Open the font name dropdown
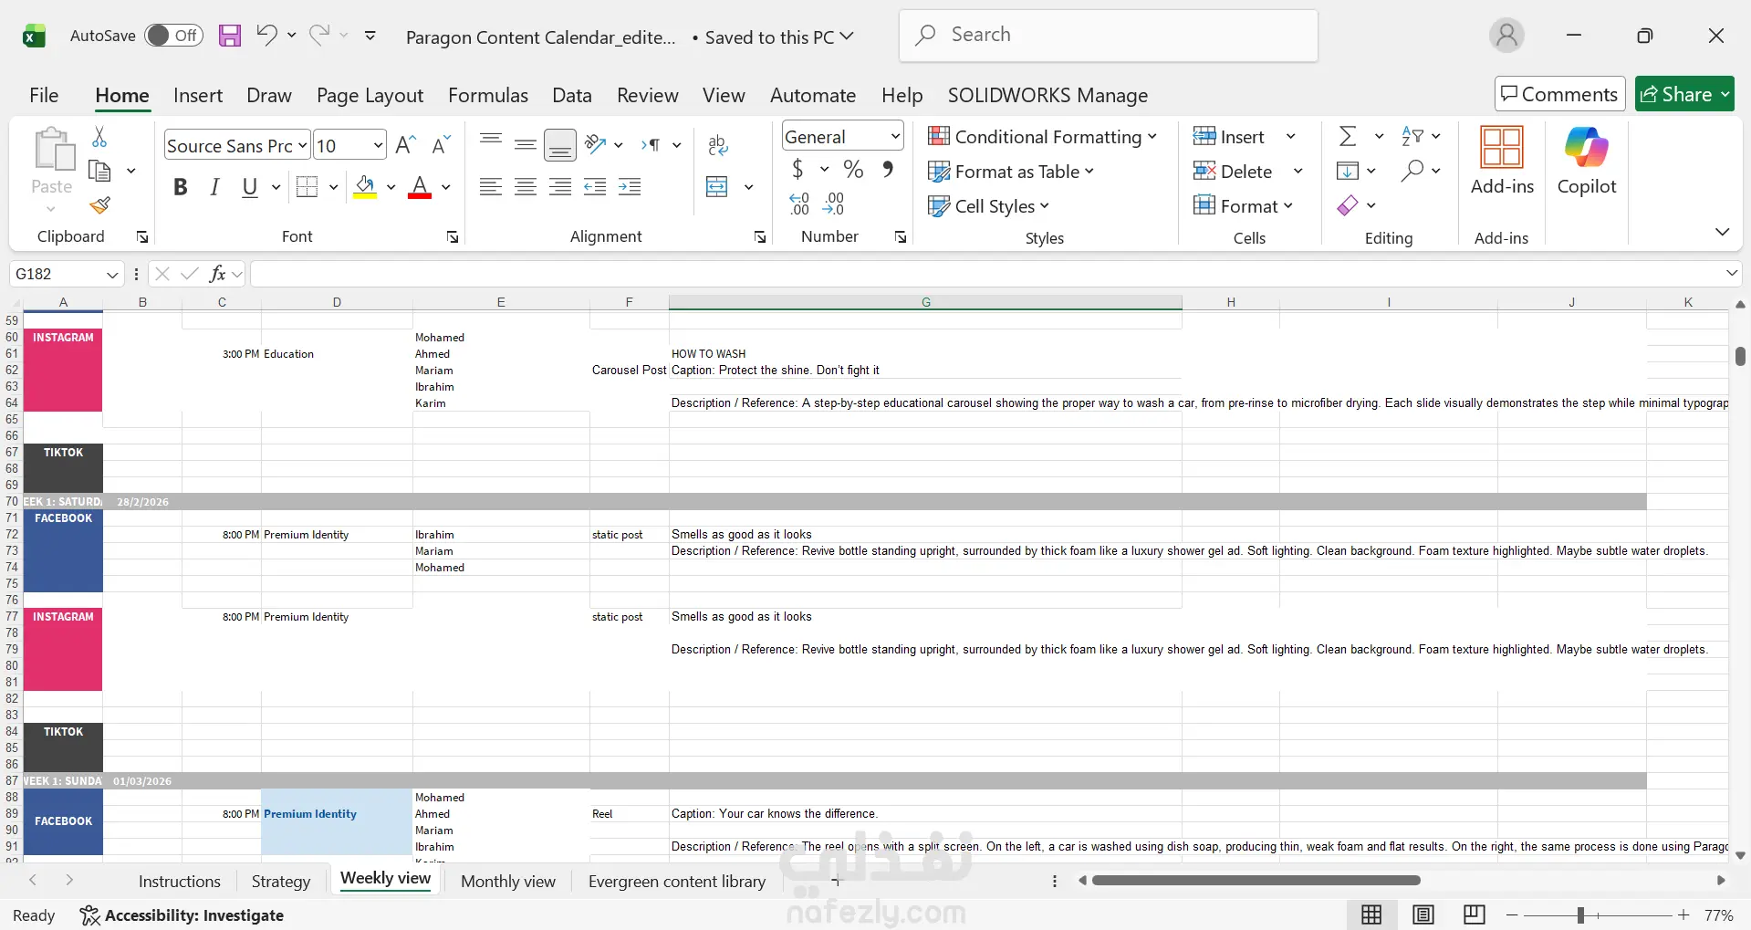The image size is (1751, 930). [x=302, y=145]
